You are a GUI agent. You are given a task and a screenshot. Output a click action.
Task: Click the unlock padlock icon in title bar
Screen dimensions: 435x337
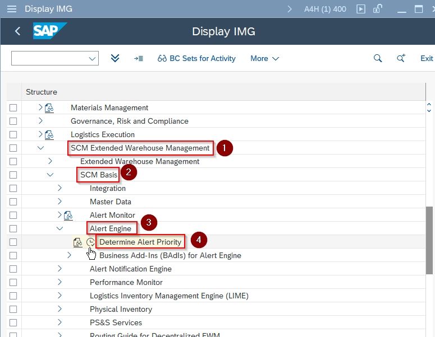coord(378,8)
